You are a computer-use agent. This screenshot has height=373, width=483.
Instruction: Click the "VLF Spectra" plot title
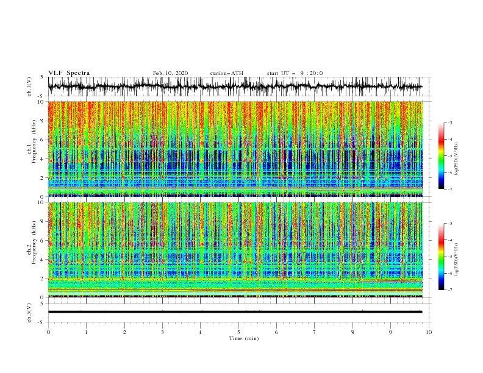click(x=69, y=73)
